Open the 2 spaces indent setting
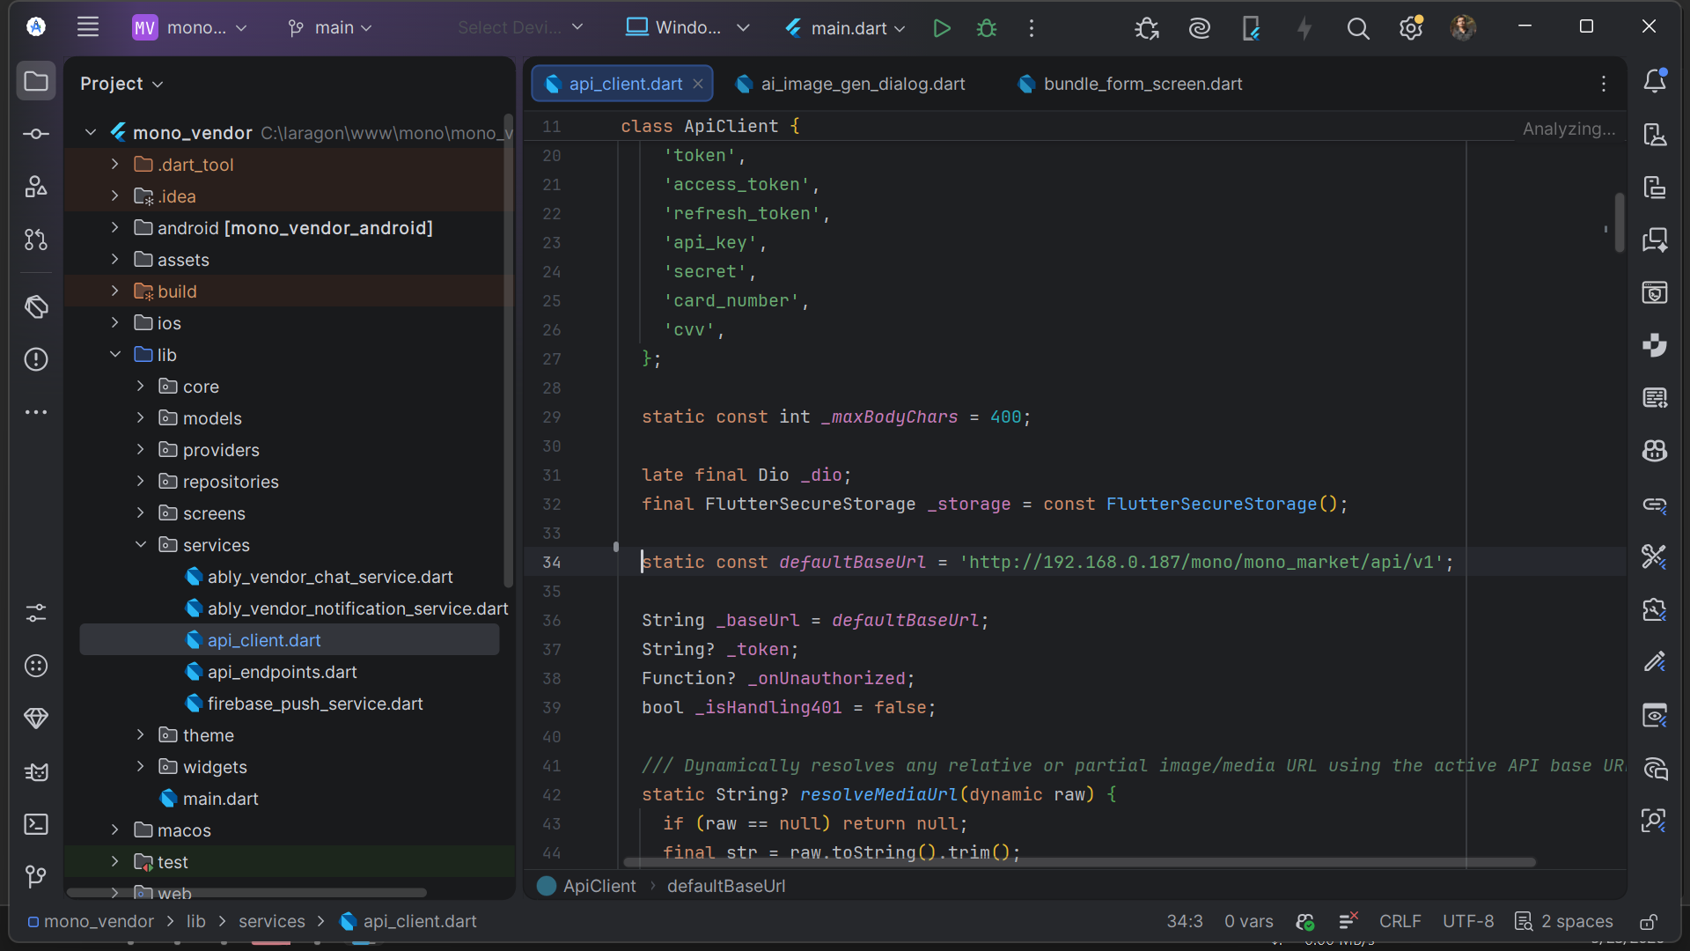Screen dimensions: 1690x951 pyautogui.click(x=1564, y=922)
